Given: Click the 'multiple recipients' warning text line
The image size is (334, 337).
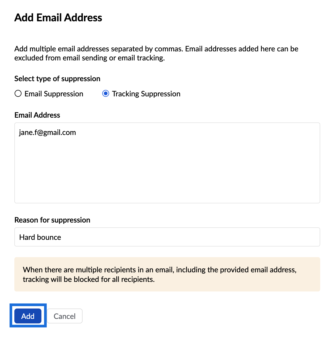Looking at the screenshot, I should pyautogui.click(x=159, y=270).
